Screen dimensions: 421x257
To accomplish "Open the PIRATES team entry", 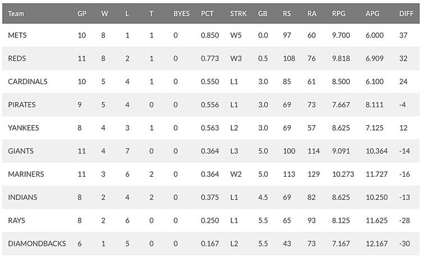I will (22, 104).
